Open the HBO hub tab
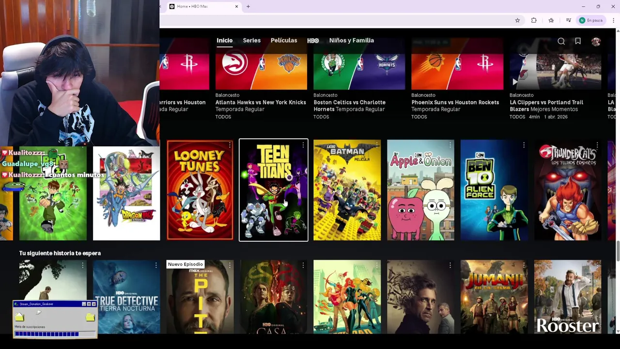This screenshot has height=349, width=620. (313, 41)
